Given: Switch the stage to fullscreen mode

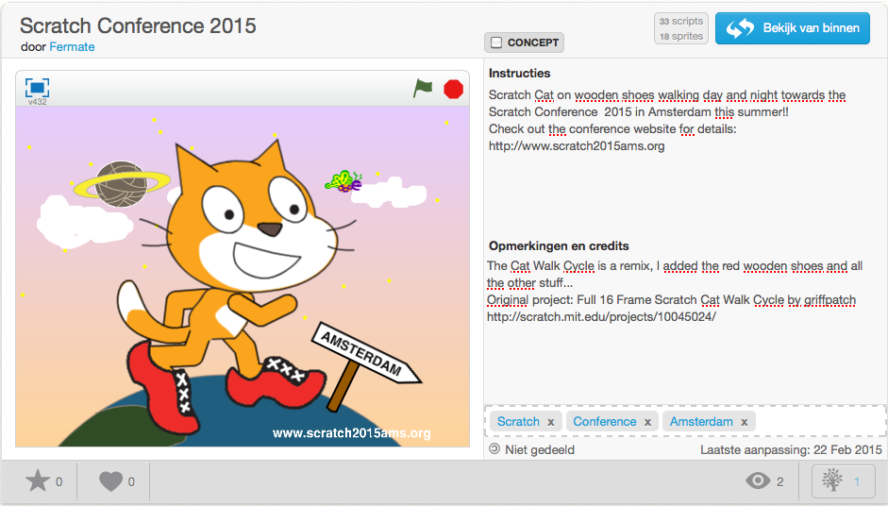Looking at the screenshot, I should coord(38,88).
